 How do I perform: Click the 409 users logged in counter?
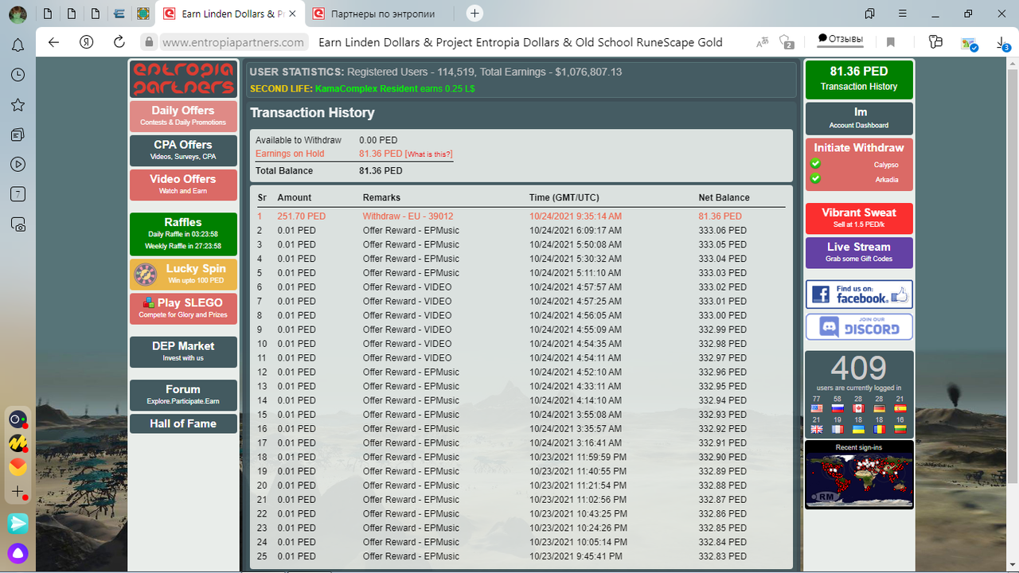coord(859,369)
